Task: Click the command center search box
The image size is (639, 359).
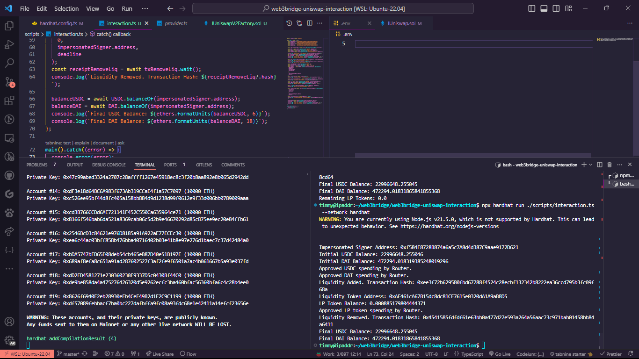Action: 333,8
